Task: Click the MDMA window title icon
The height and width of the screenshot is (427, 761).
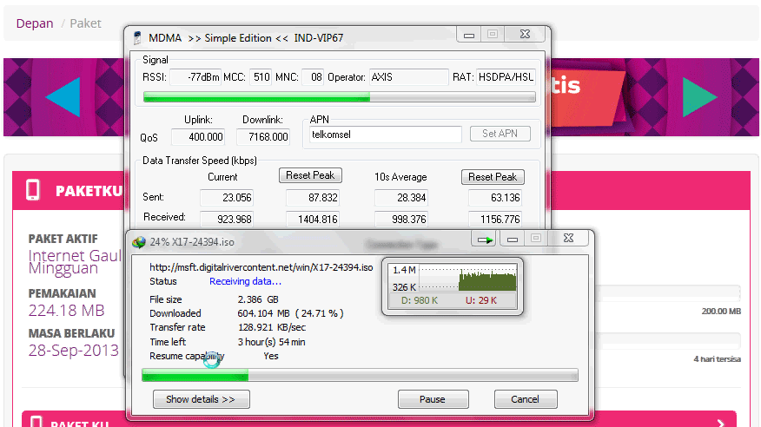Action: 137,37
